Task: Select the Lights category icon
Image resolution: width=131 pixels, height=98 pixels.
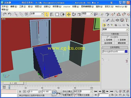Action: [x=112, y=25]
